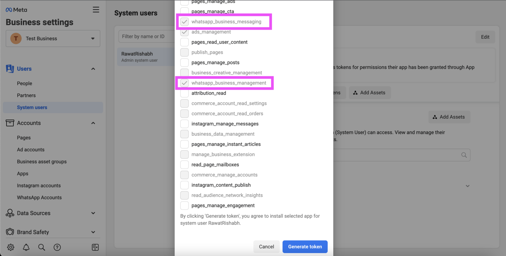This screenshot has height=256, width=506.
Task: Click the notifications bell icon
Action: pyautogui.click(x=26, y=247)
